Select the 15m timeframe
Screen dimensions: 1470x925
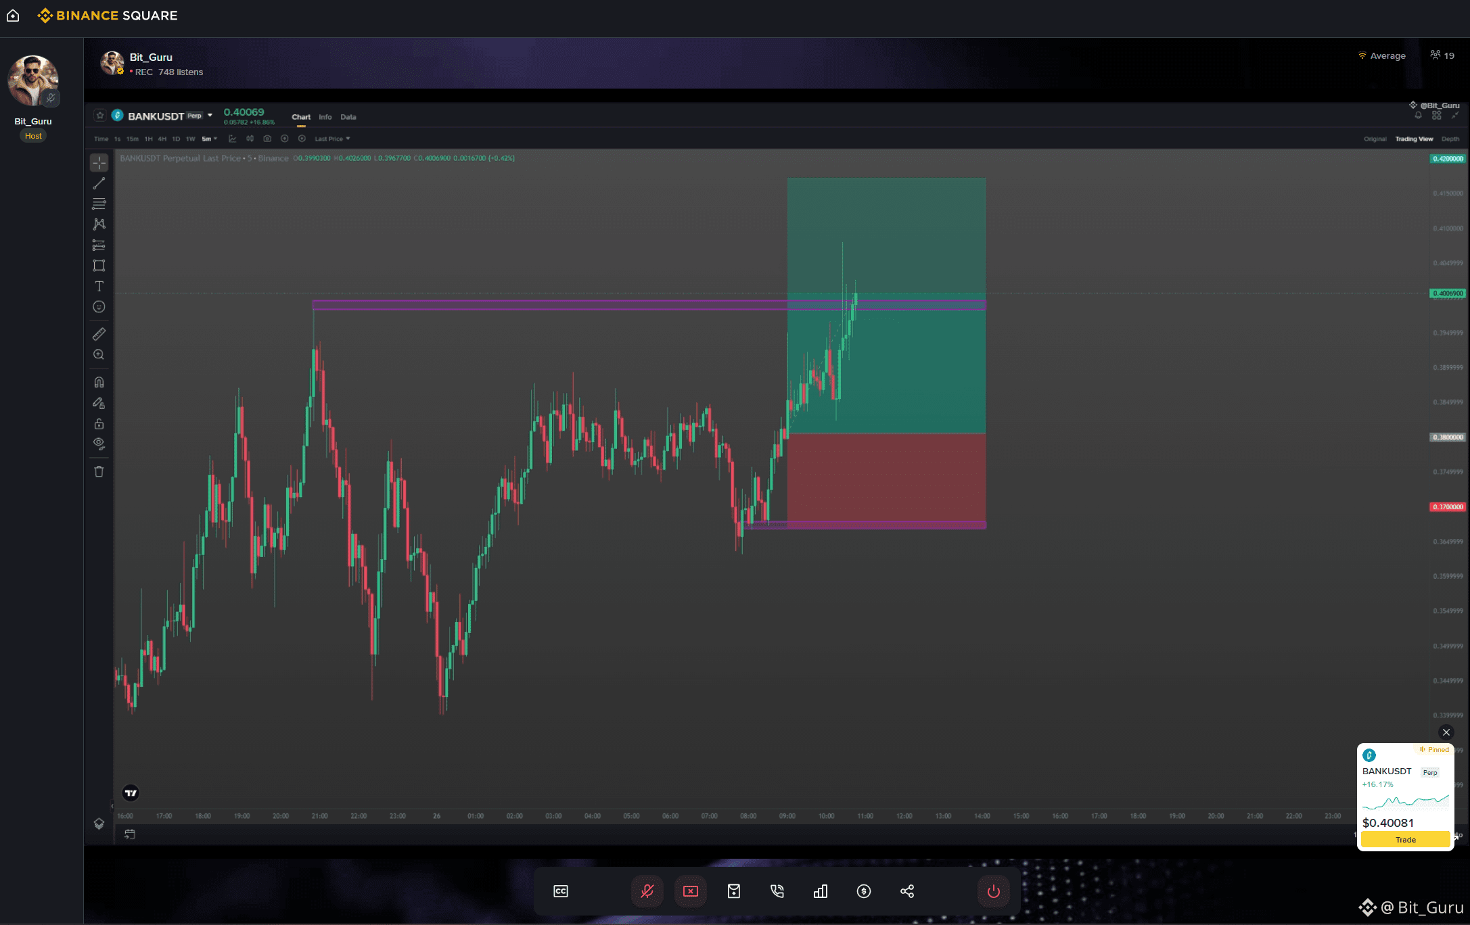(132, 139)
